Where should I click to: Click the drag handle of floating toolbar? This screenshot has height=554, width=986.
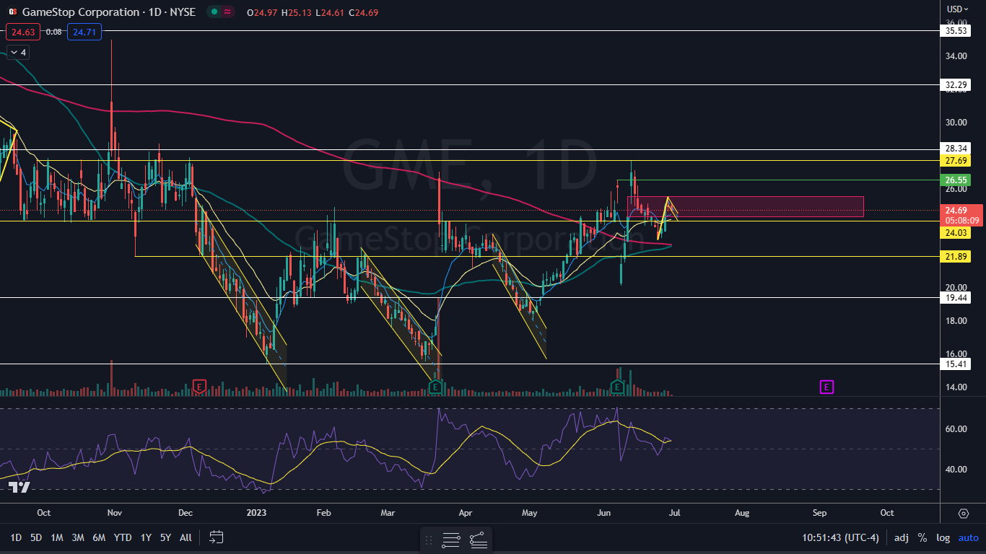pyautogui.click(x=429, y=540)
